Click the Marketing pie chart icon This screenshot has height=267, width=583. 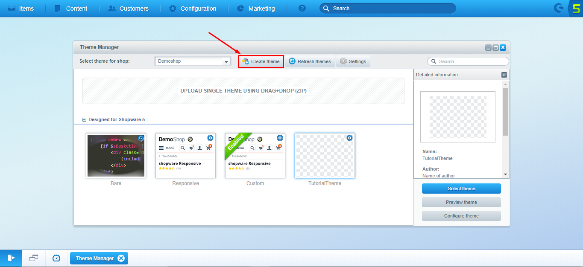240,9
